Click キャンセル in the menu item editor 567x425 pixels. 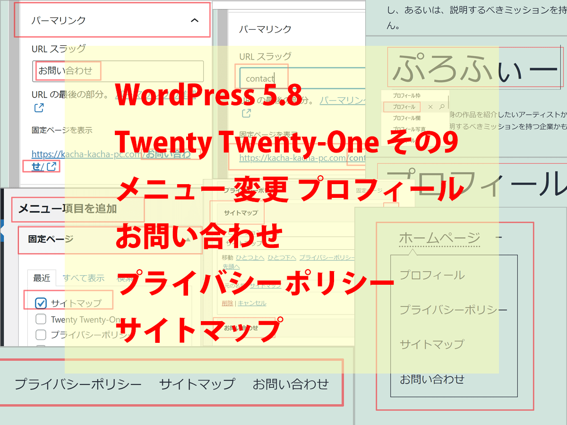[252, 303]
